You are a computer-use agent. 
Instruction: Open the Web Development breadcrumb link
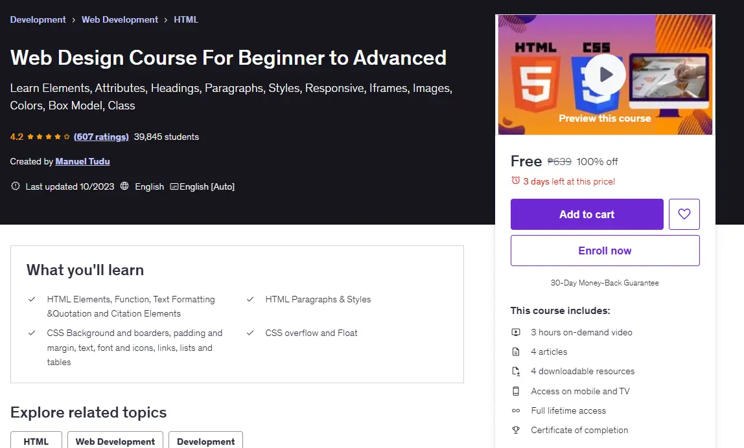[x=119, y=19]
